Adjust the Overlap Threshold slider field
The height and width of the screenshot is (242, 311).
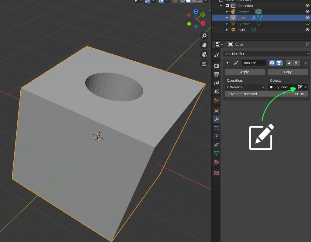point(266,94)
